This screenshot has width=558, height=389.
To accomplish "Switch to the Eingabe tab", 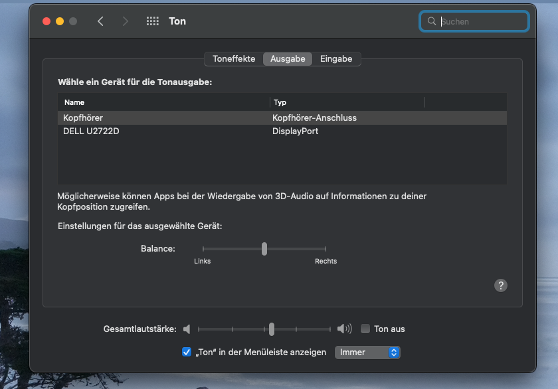I will (336, 58).
